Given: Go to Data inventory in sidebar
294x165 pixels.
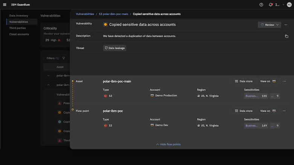Looking at the screenshot, I should (19, 16).
